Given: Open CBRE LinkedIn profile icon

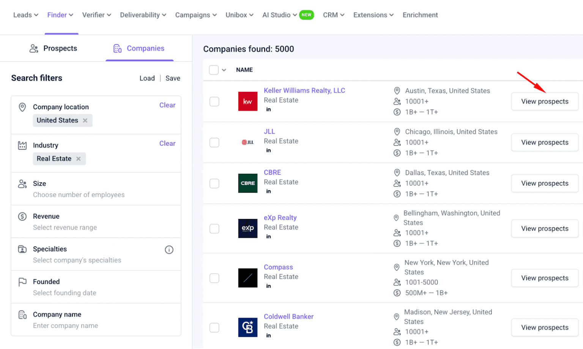Looking at the screenshot, I should click(268, 192).
